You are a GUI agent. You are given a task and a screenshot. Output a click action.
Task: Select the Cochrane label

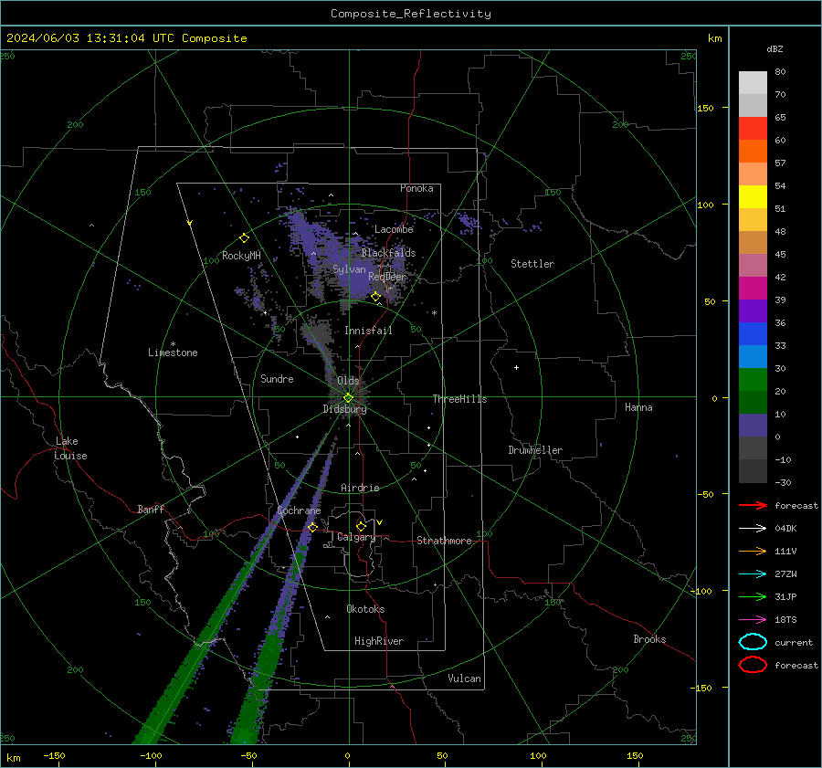(299, 510)
